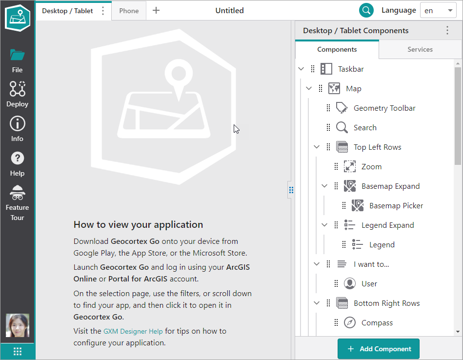Click the Map component icon

coord(334,88)
